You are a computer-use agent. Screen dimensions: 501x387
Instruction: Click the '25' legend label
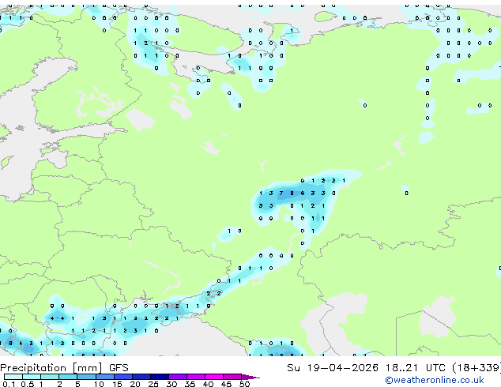click(153, 384)
